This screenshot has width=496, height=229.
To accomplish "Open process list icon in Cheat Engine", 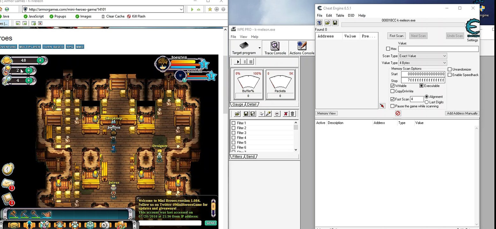I will (319, 23).
